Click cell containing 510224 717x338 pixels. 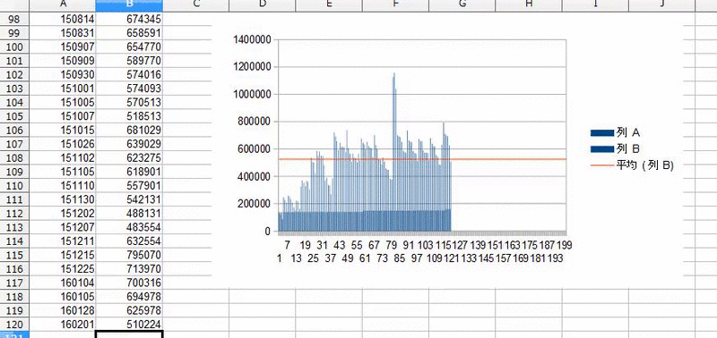point(129,325)
